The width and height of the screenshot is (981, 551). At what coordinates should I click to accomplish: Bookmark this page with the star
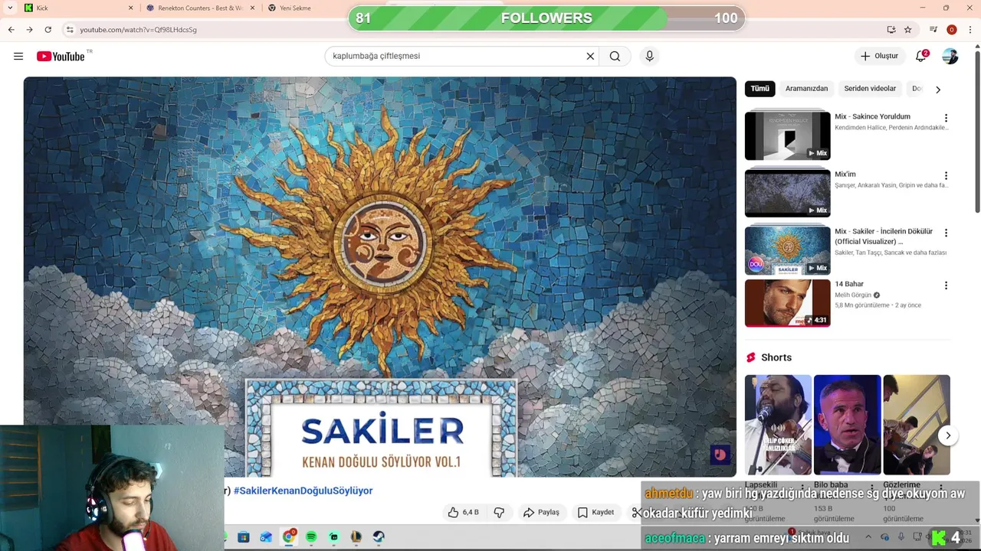pos(907,29)
